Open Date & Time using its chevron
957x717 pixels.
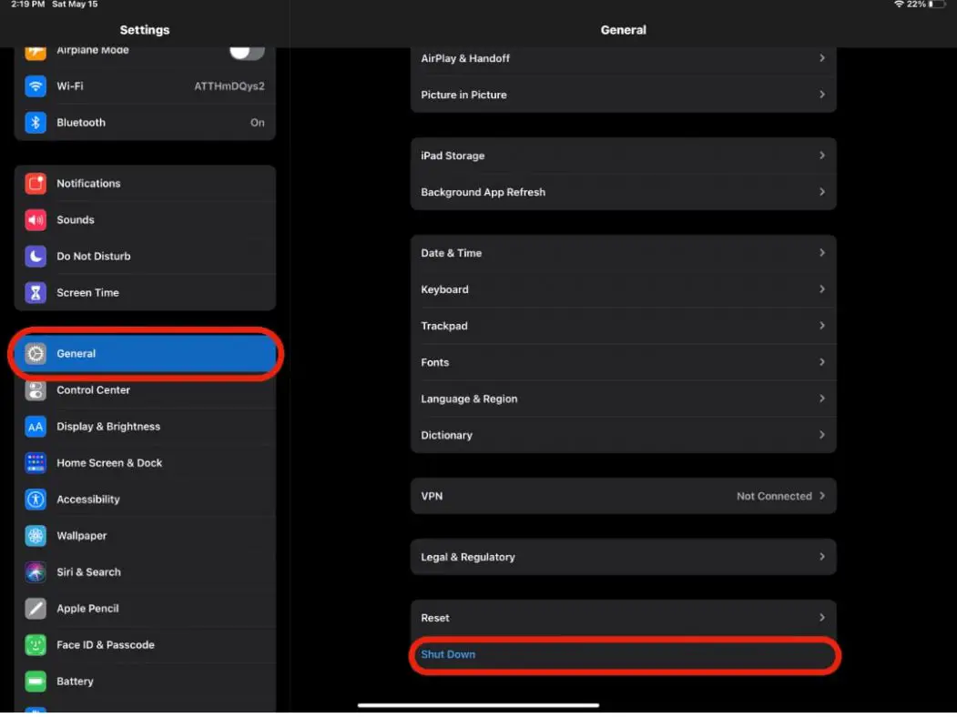pyautogui.click(x=822, y=253)
